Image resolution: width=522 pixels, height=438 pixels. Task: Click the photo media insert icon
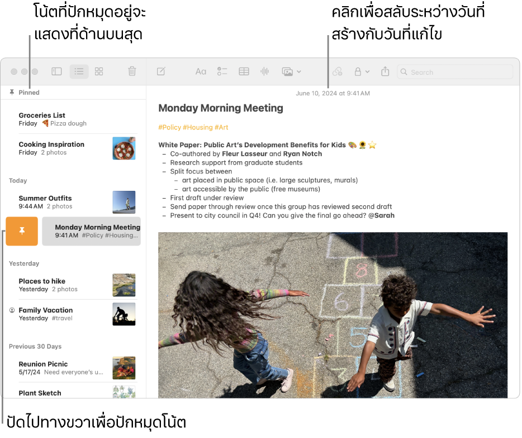click(x=287, y=72)
